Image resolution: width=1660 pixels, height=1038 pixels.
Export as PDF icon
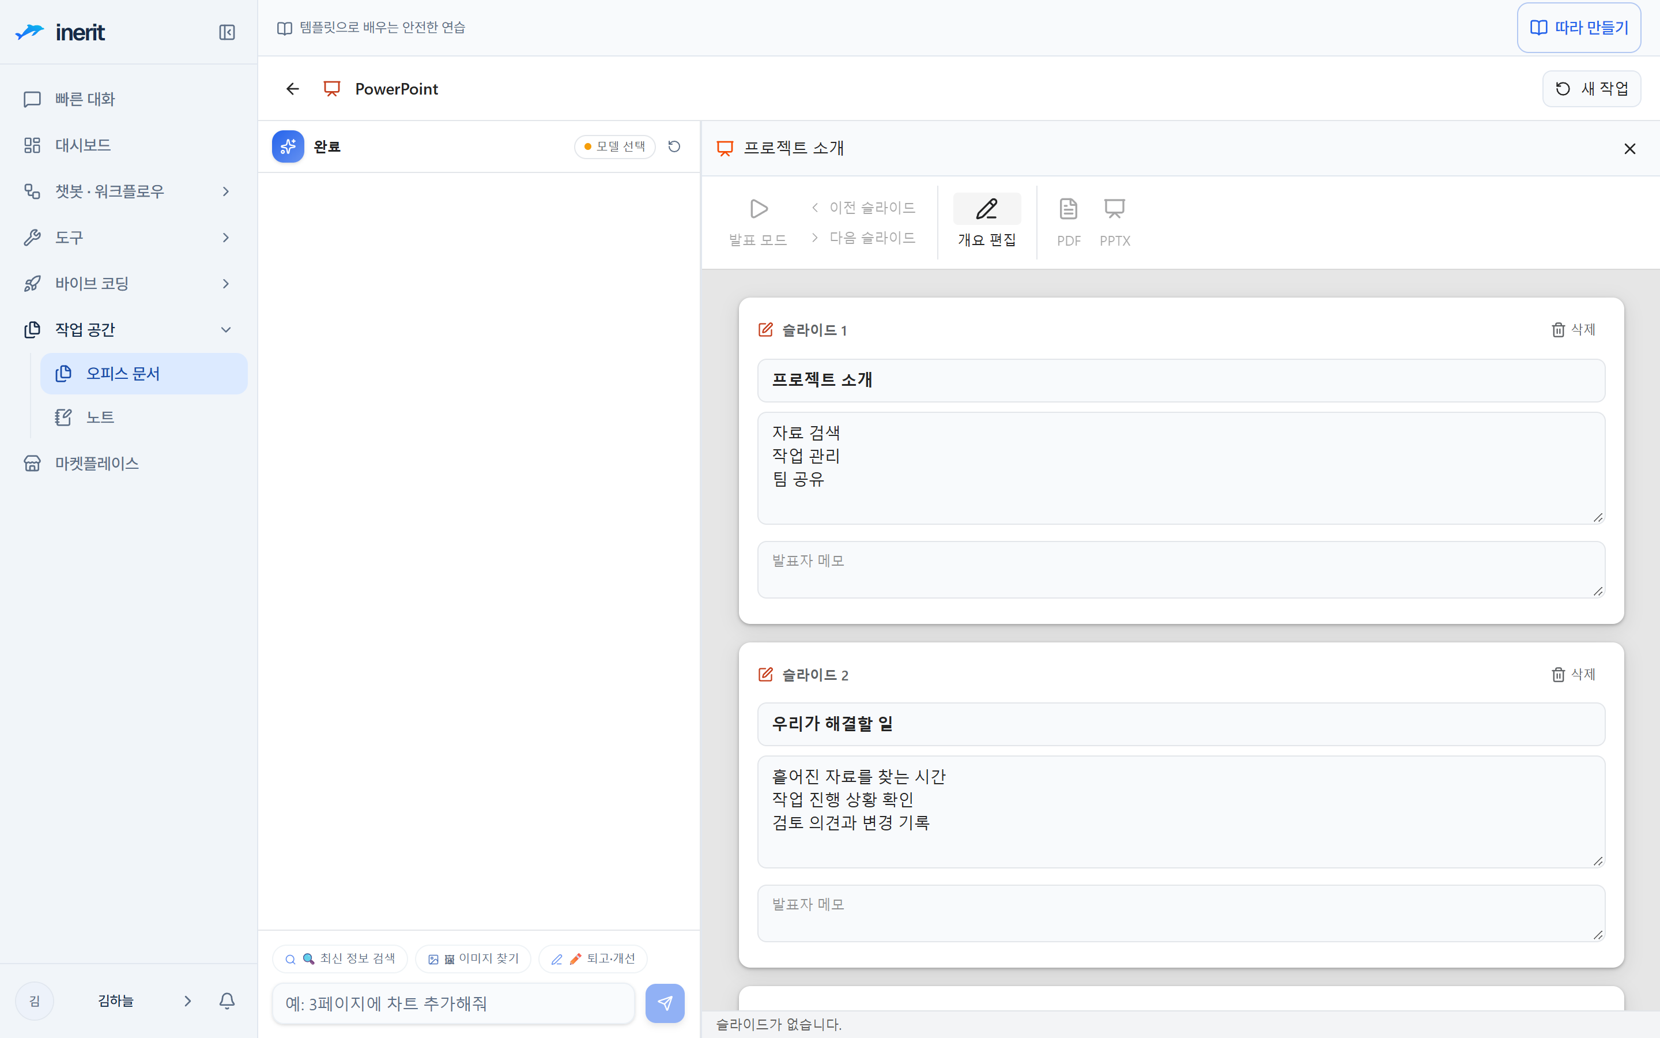[1069, 209]
